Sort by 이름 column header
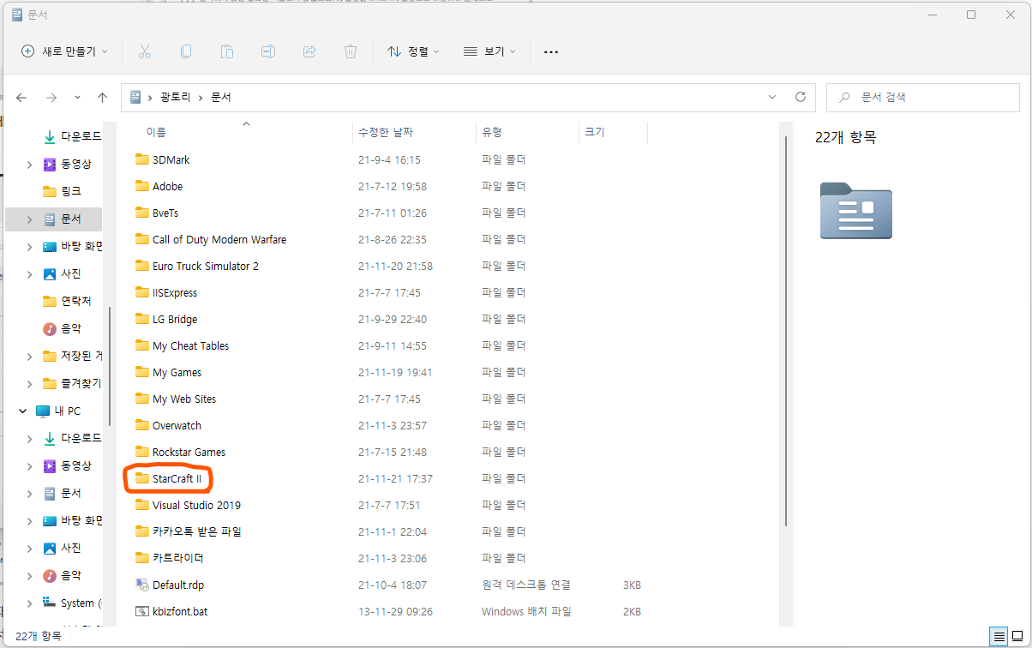 155,132
